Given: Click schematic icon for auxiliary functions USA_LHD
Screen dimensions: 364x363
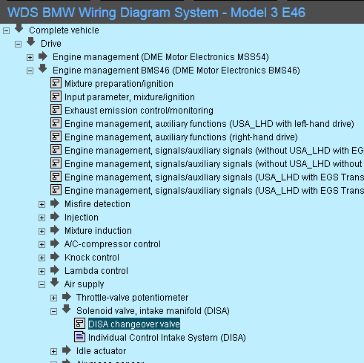Looking at the screenshot, I should pos(56,123).
